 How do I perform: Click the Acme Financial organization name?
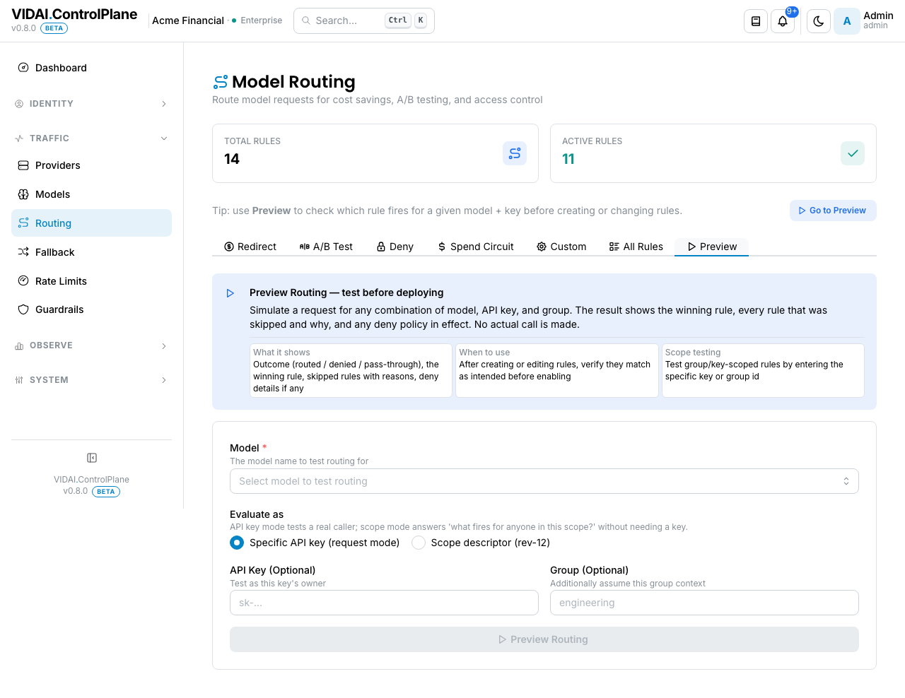point(188,20)
